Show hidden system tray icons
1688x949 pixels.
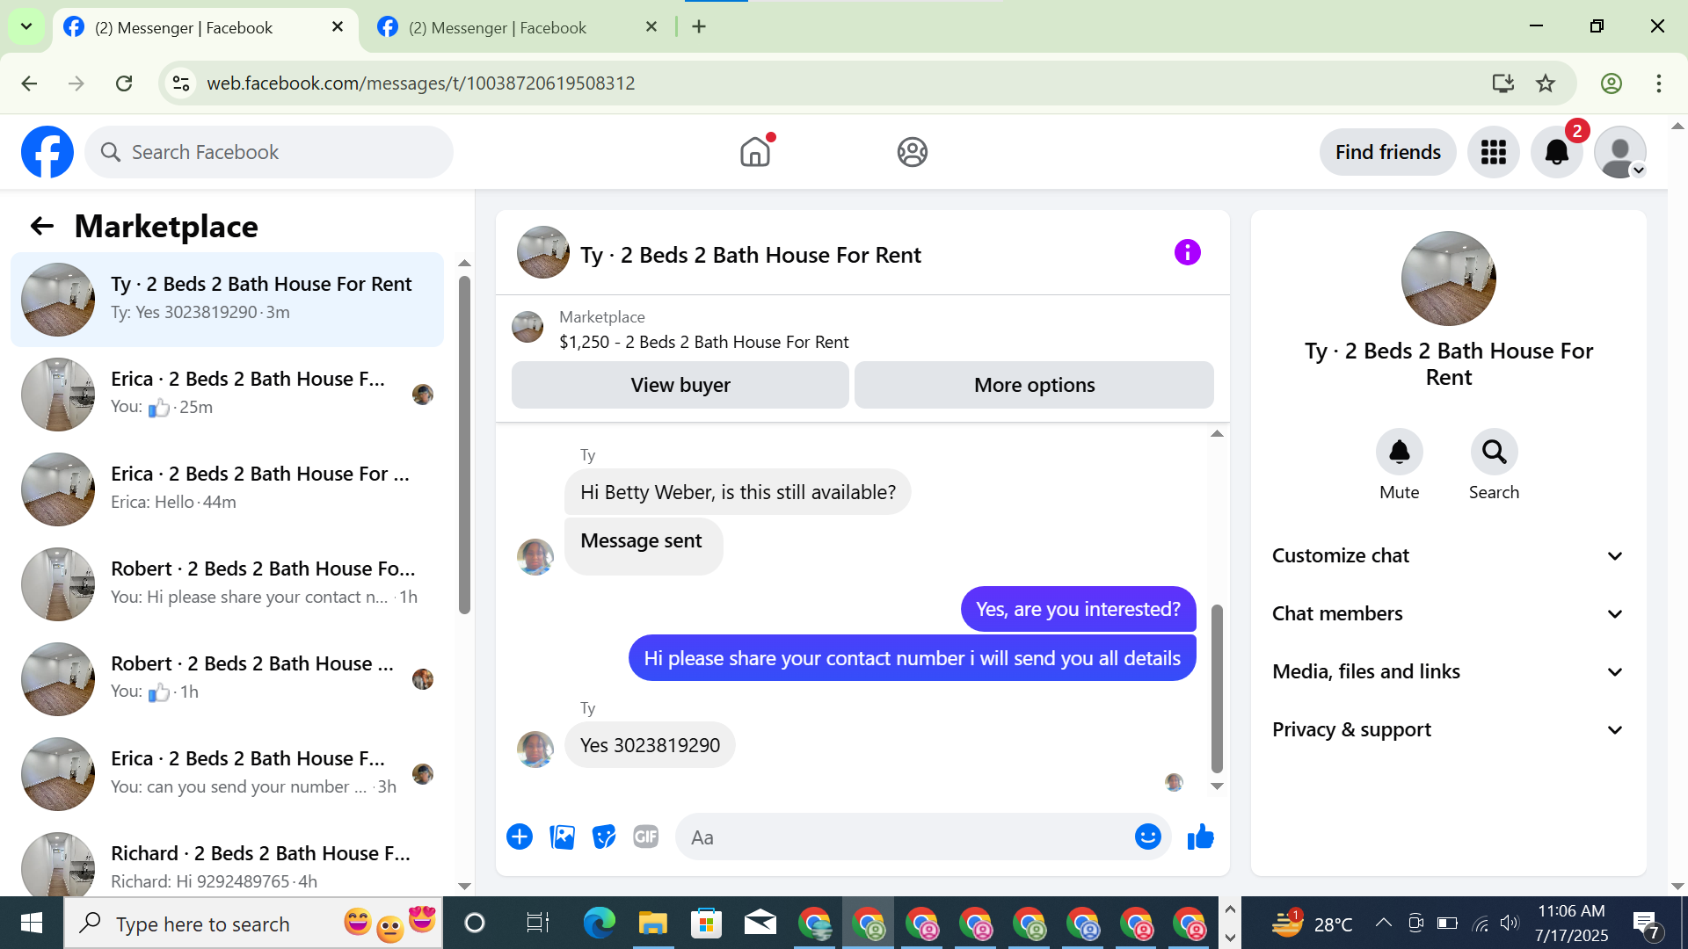pyautogui.click(x=1383, y=923)
